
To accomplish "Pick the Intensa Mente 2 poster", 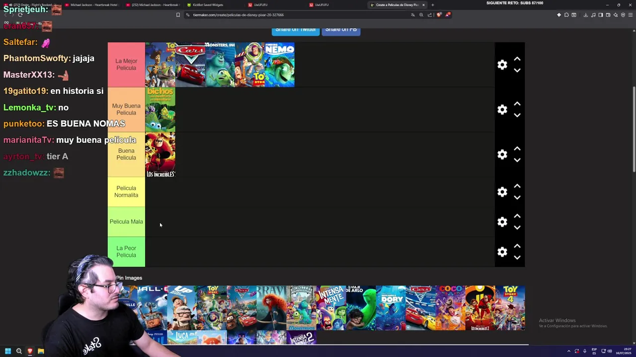I will (x=301, y=337).
